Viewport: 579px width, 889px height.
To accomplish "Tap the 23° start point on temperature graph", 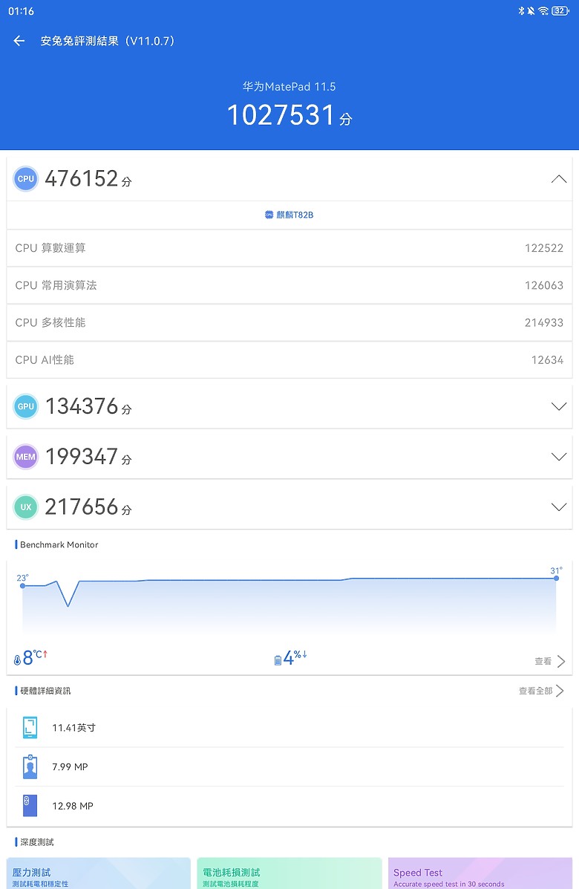I will 23,585.
